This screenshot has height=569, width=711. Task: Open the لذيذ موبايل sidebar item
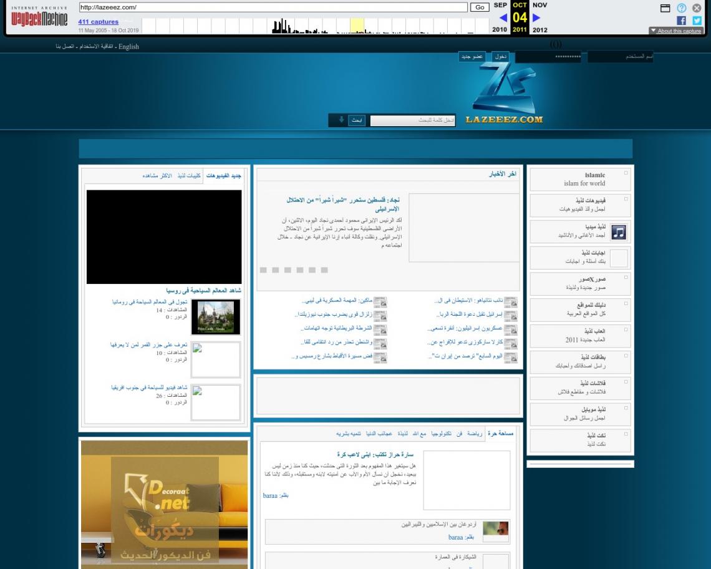(x=581, y=414)
